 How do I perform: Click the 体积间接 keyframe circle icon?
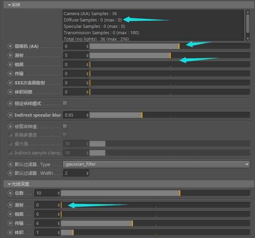click(x=10, y=92)
